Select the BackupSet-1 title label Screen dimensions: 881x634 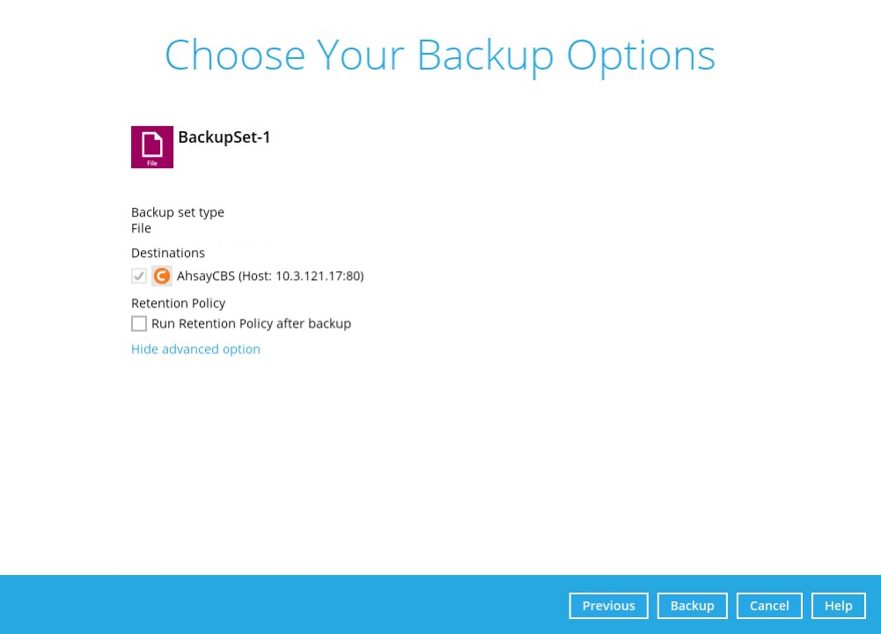pyautogui.click(x=224, y=136)
